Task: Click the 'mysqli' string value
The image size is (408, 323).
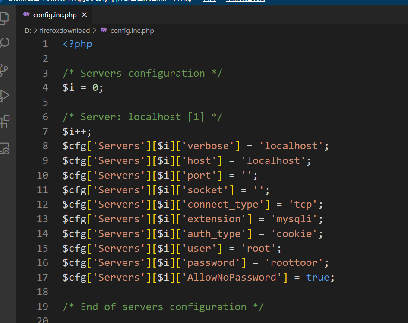Action: pyautogui.click(x=294, y=219)
